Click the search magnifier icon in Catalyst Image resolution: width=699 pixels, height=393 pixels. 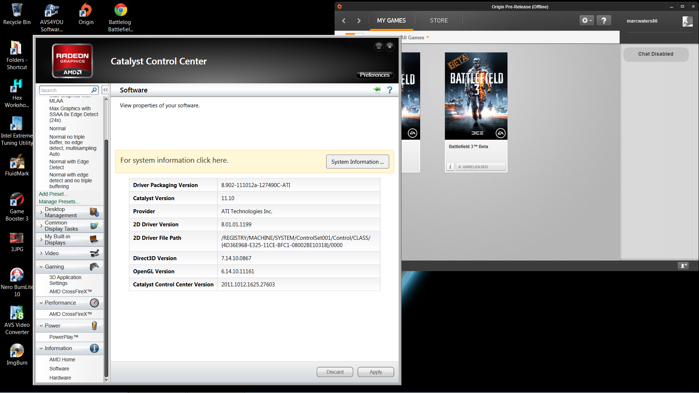point(94,90)
